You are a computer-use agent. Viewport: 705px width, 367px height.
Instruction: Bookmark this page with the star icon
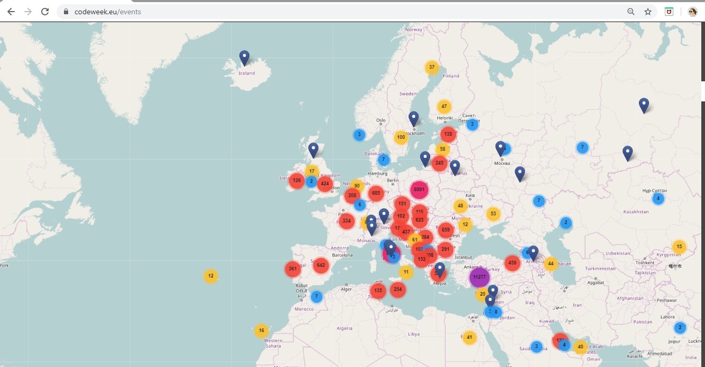click(x=647, y=12)
